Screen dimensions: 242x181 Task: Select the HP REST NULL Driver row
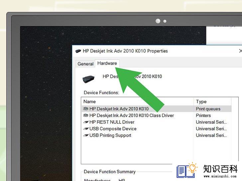click(156, 122)
